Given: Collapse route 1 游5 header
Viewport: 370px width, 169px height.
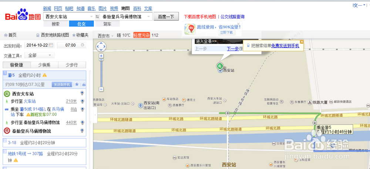Looking at the screenshot, I should 45,75.
